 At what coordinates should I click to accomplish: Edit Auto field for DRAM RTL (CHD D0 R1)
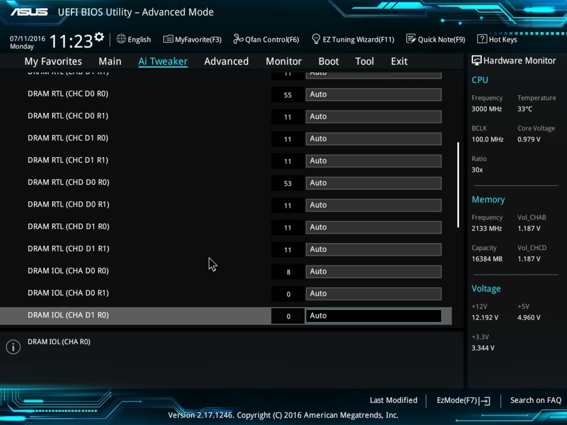[x=374, y=205]
